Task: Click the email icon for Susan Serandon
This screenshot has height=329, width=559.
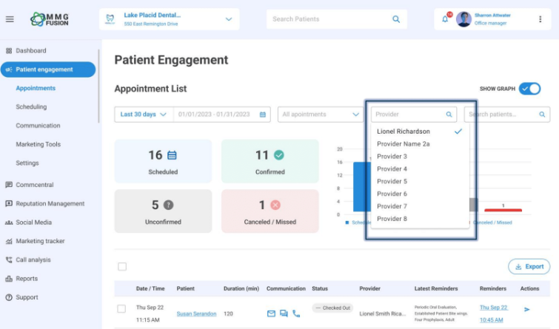Action: pos(271,313)
